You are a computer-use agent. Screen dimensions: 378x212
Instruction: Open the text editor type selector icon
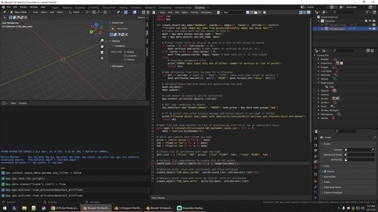pyautogui.click(x=154, y=12)
